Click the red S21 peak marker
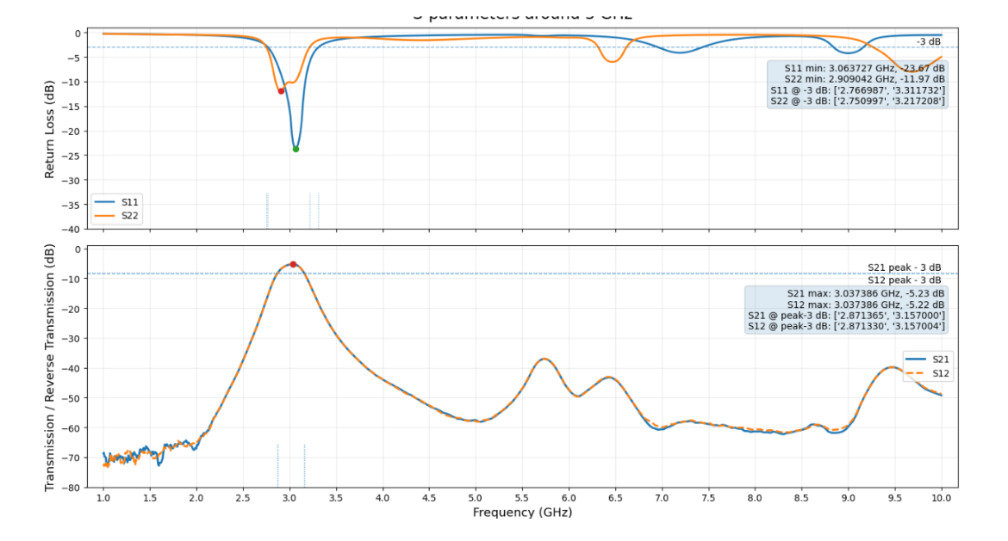The width and height of the screenshot is (1008, 541). [293, 264]
